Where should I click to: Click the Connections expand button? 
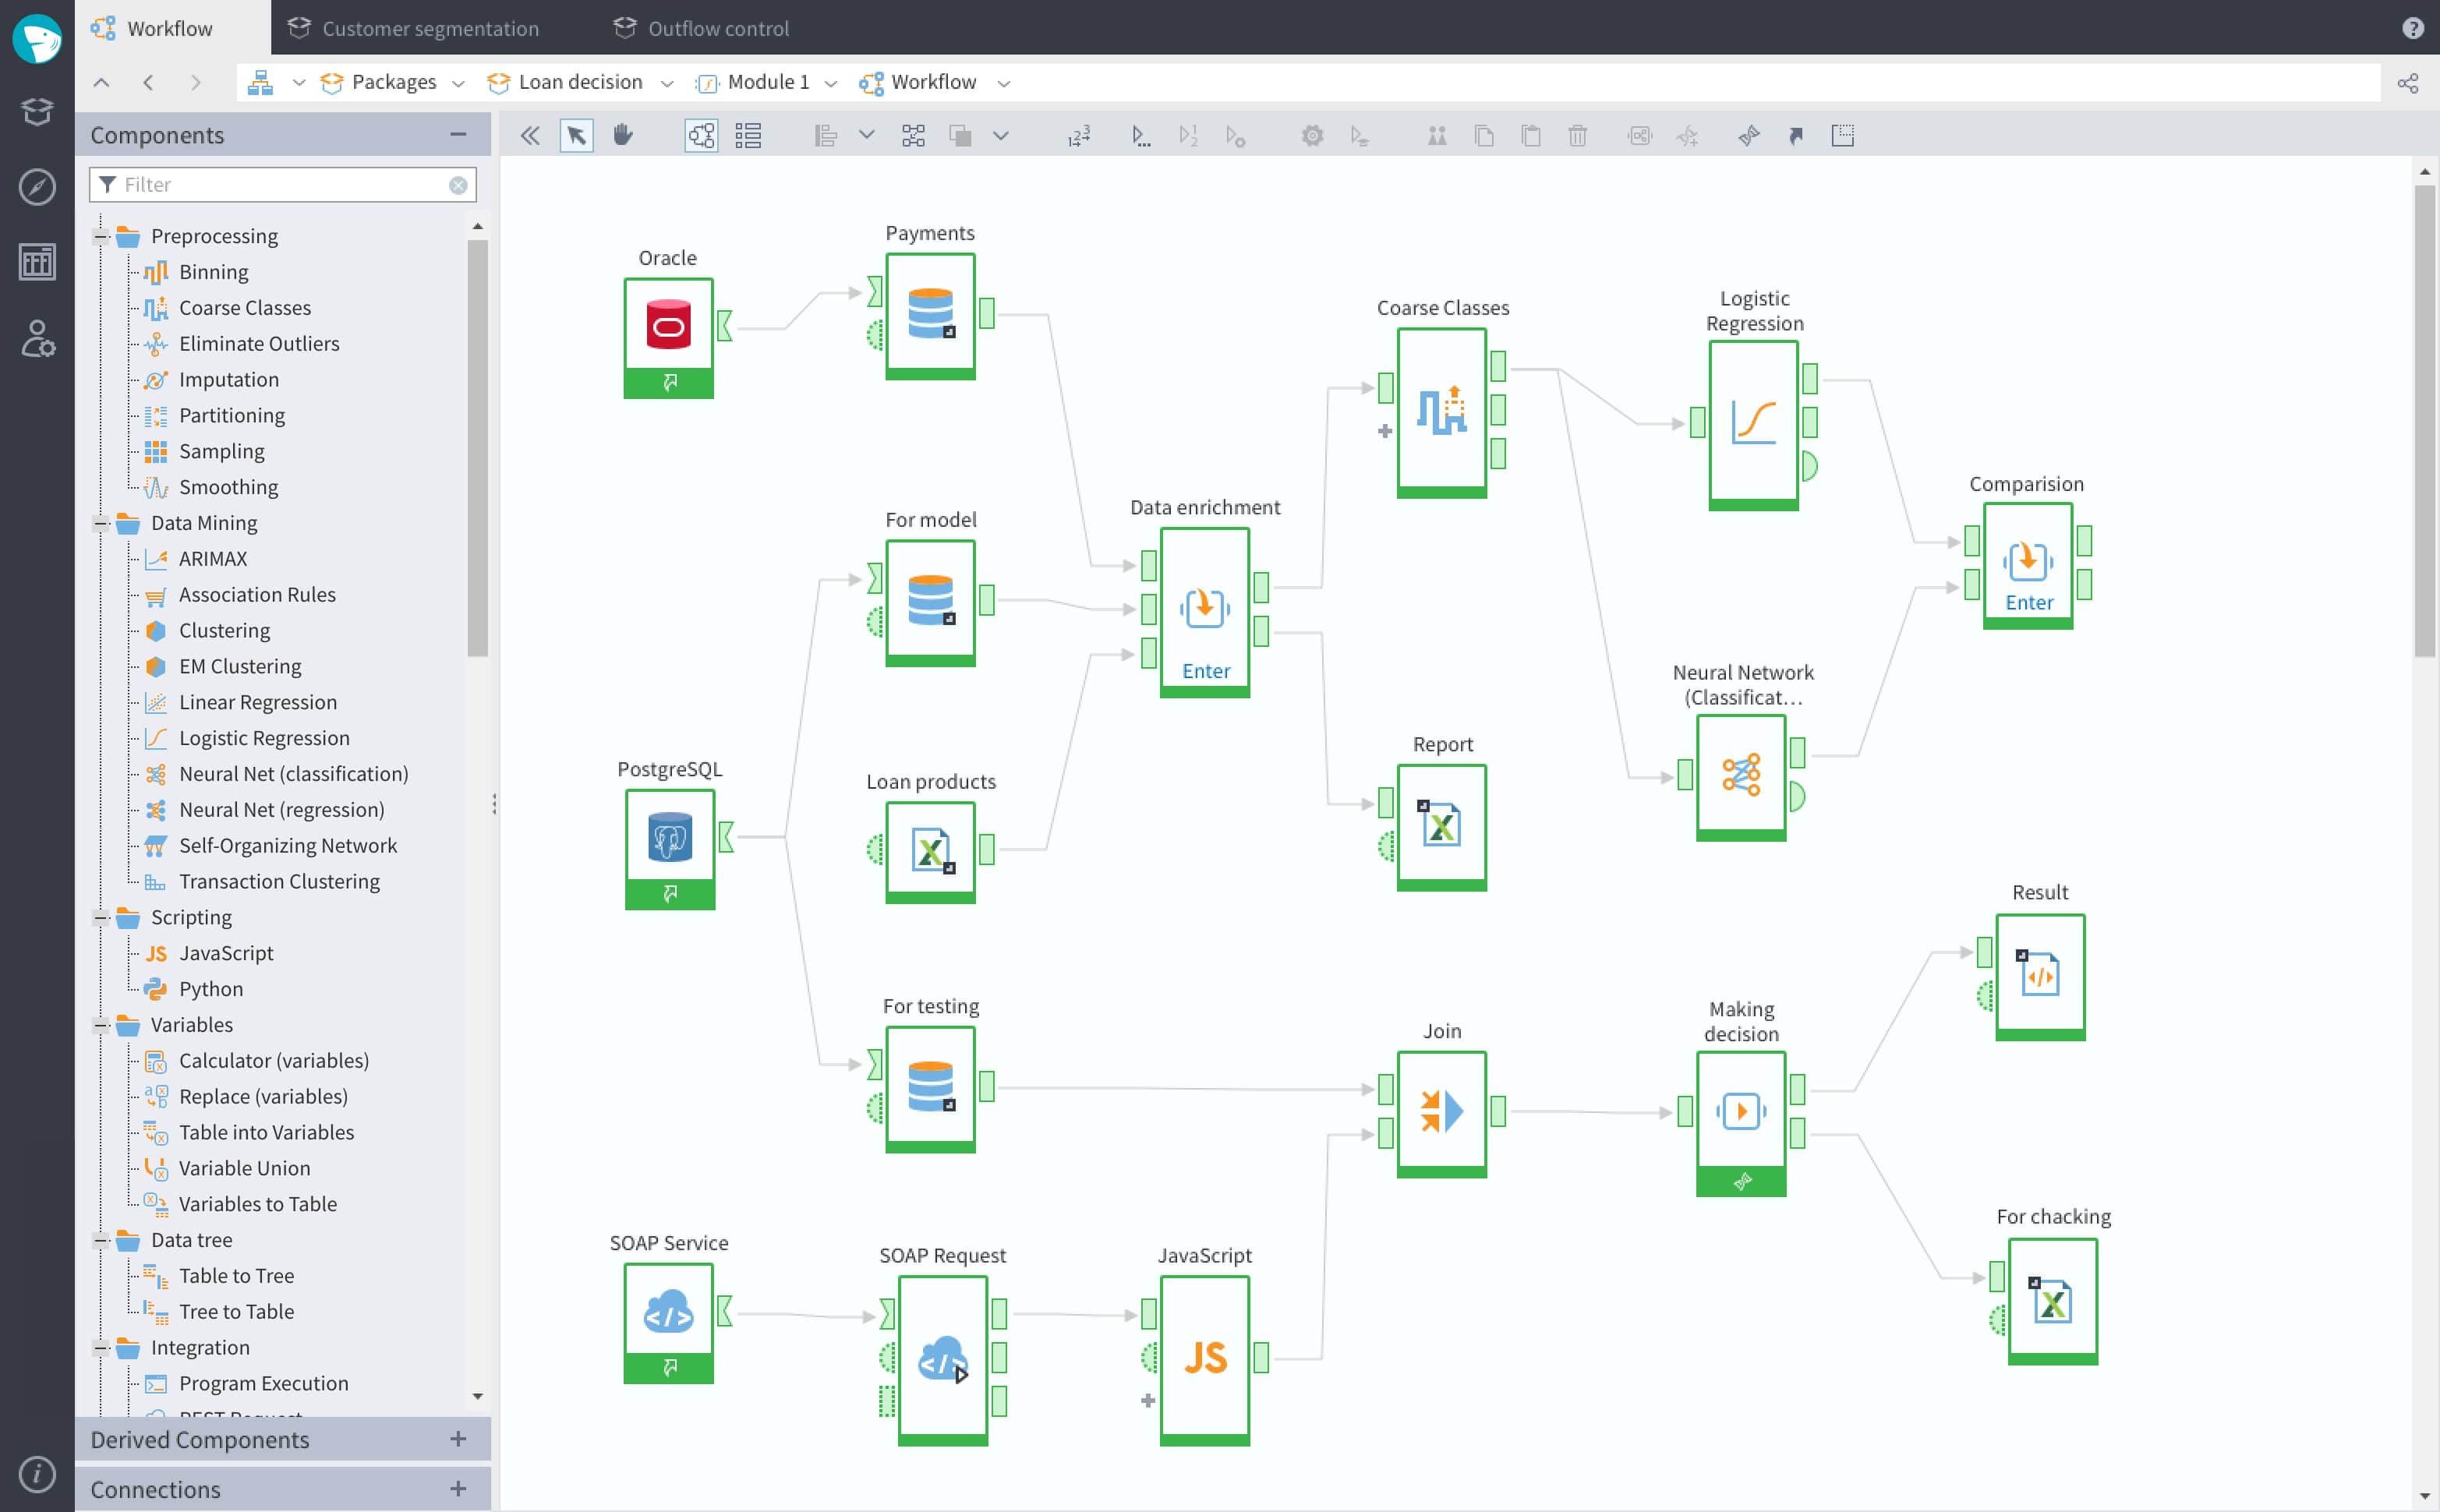pyautogui.click(x=458, y=1488)
